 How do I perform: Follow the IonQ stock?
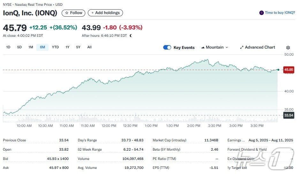tap(73, 13)
